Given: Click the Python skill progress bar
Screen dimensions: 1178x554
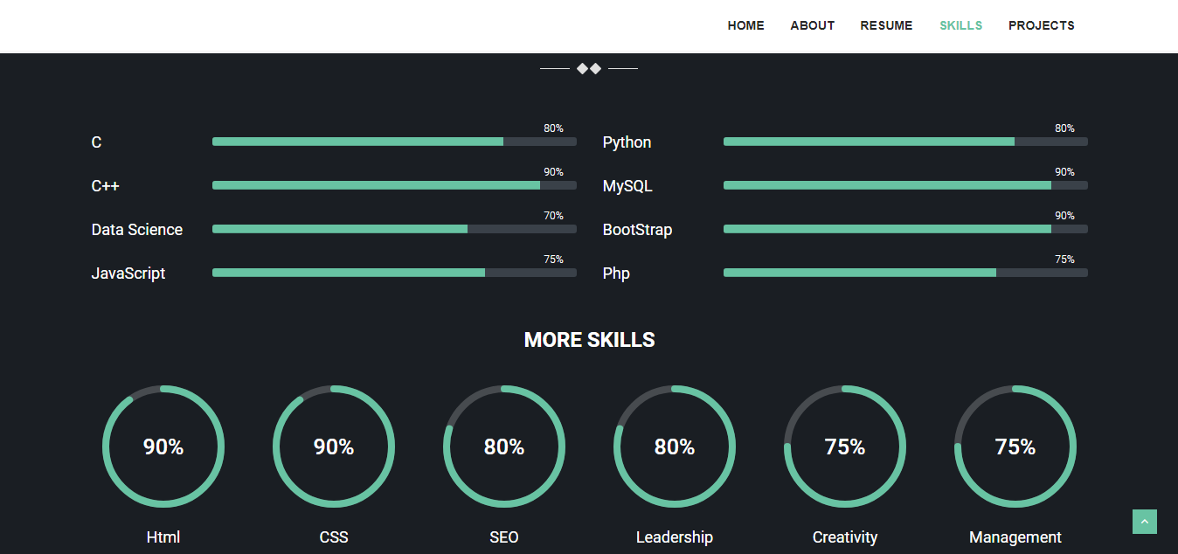Looking at the screenshot, I should click(x=905, y=142).
